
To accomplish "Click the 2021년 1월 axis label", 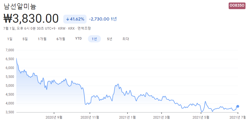I will [x=127, y=117].
